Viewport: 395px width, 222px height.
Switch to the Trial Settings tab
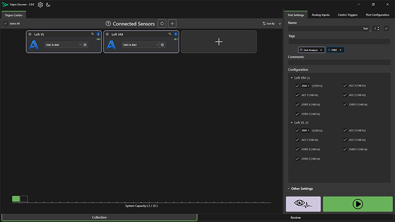pyautogui.click(x=296, y=15)
